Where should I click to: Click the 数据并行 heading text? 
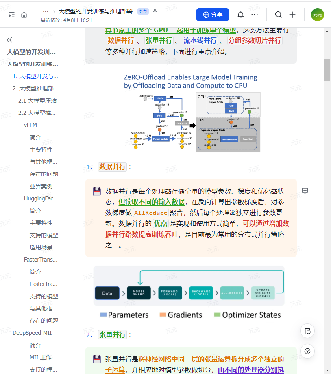[x=112, y=167]
